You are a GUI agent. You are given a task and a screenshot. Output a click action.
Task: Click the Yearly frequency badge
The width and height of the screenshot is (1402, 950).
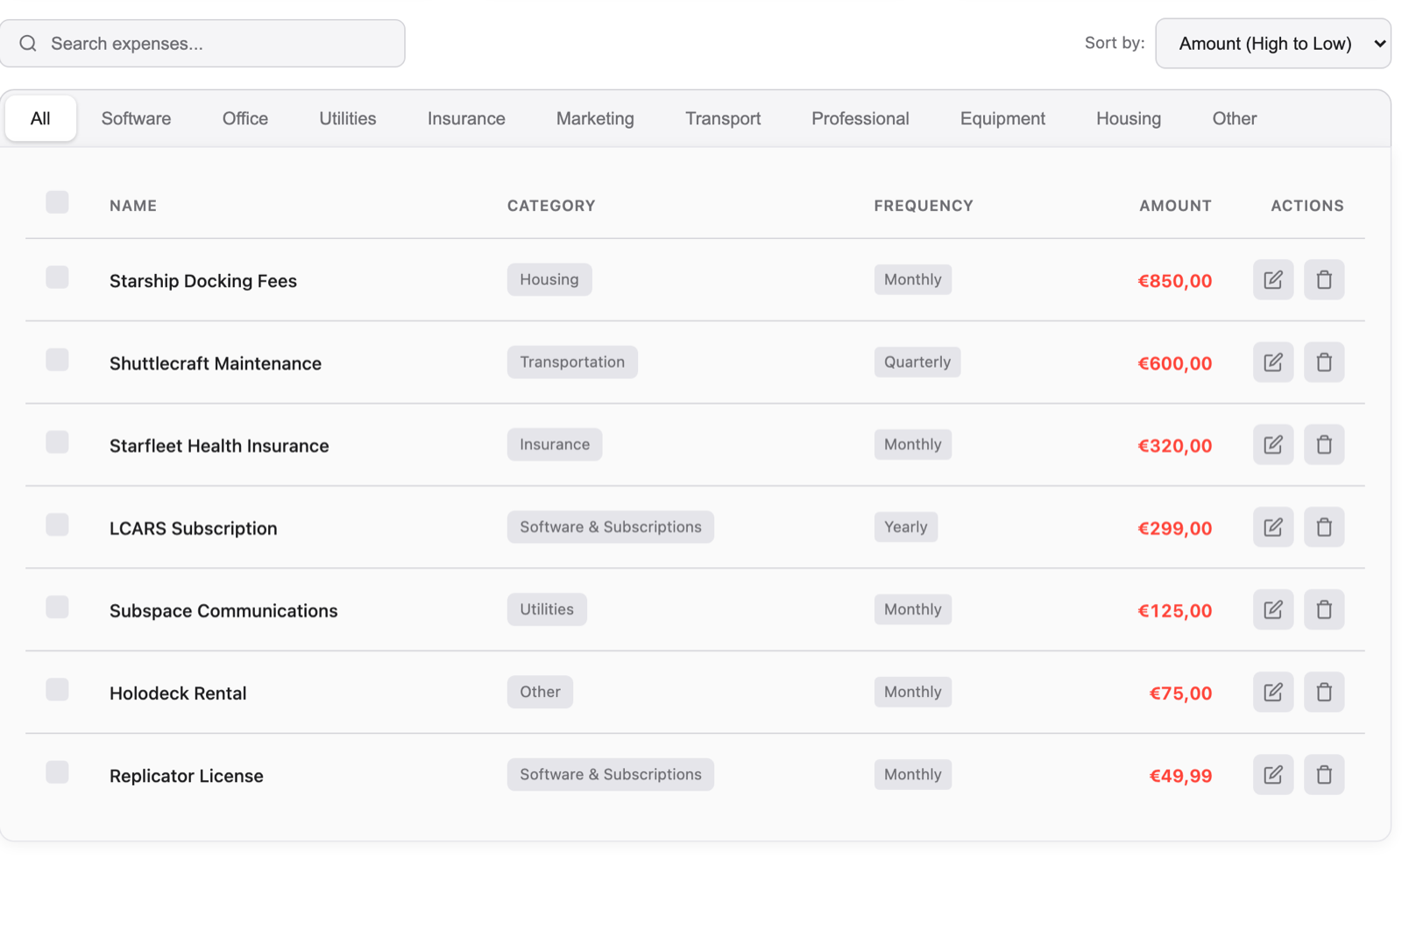coord(905,527)
